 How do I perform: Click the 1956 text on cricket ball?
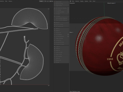(110, 59)
